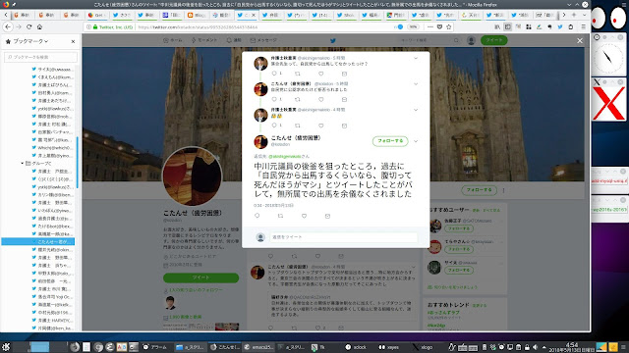The height and width of the screenshot is (353, 629).
Task: Open the list all tabs dropdown
Action: coord(584,15)
